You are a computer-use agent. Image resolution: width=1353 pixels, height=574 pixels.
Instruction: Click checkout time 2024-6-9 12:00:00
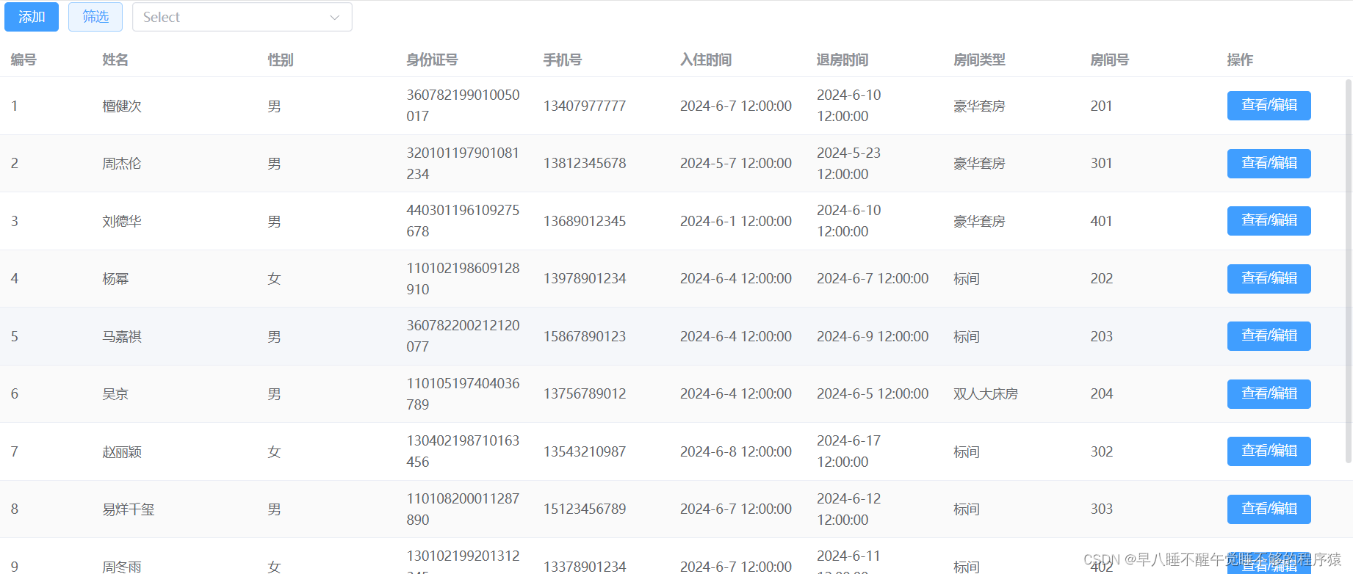(x=873, y=336)
